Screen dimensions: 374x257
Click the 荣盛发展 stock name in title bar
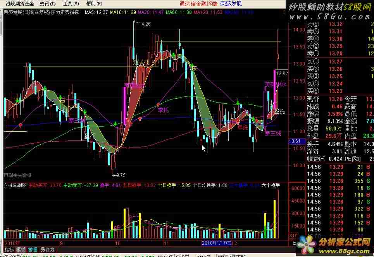coord(231,4)
